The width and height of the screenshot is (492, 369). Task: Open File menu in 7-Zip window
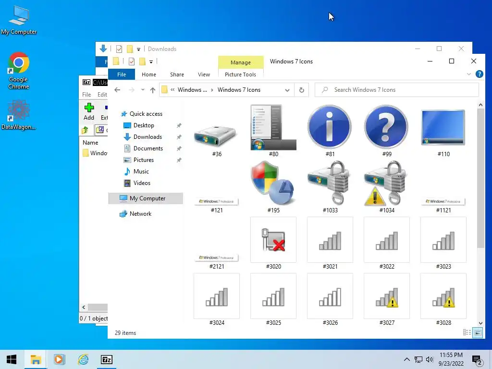[86, 95]
